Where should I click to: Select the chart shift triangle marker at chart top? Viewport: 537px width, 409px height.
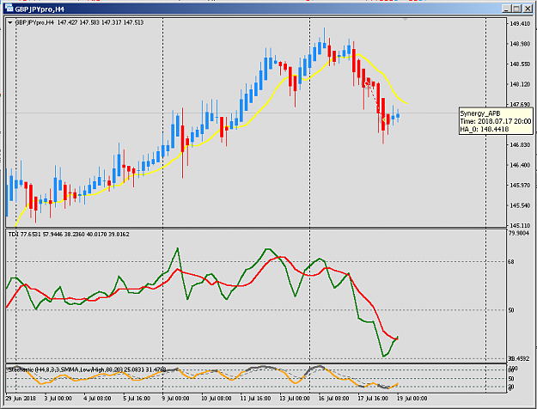[x=406, y=21]
